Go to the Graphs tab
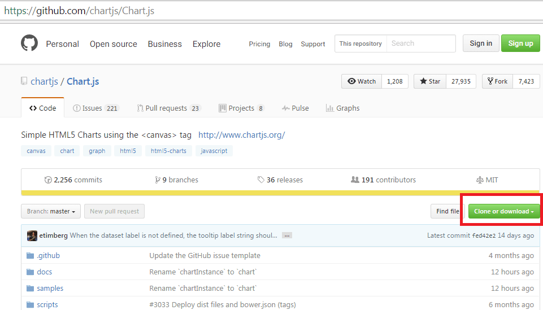The image size is (543, 310). coord(343,108)
